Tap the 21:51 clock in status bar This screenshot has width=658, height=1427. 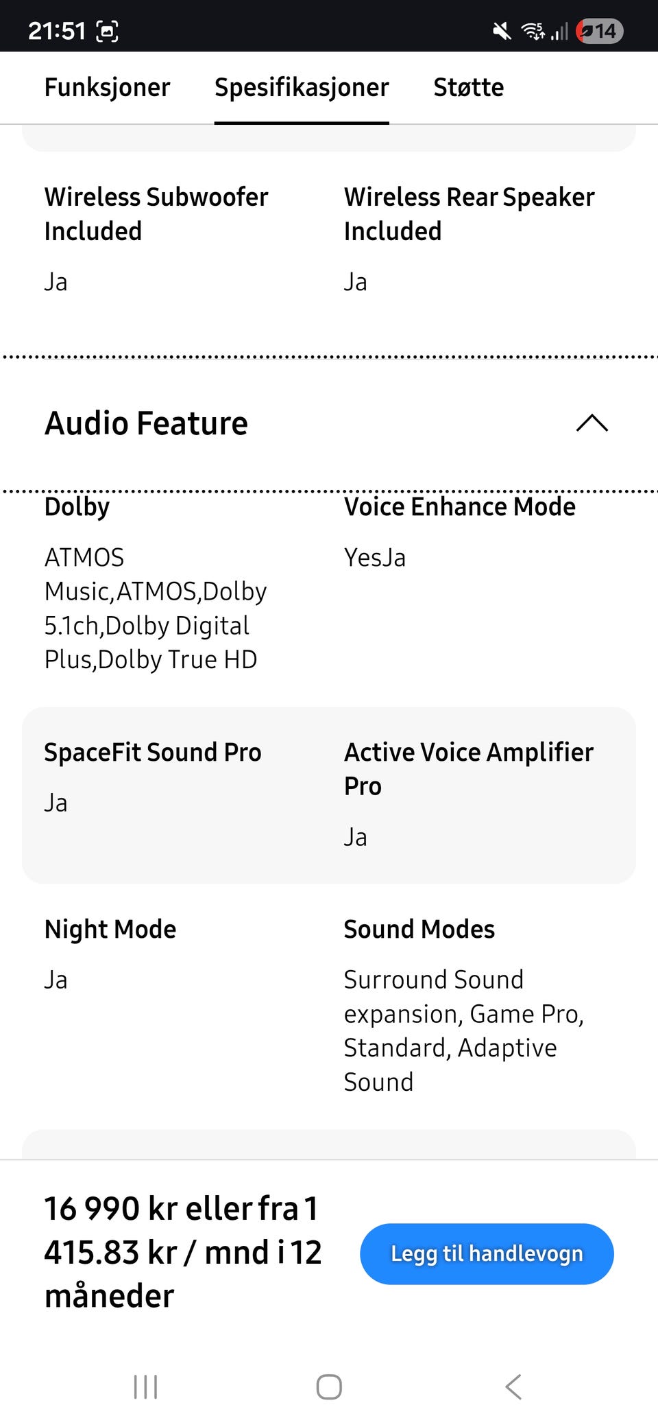coord(57,31)
